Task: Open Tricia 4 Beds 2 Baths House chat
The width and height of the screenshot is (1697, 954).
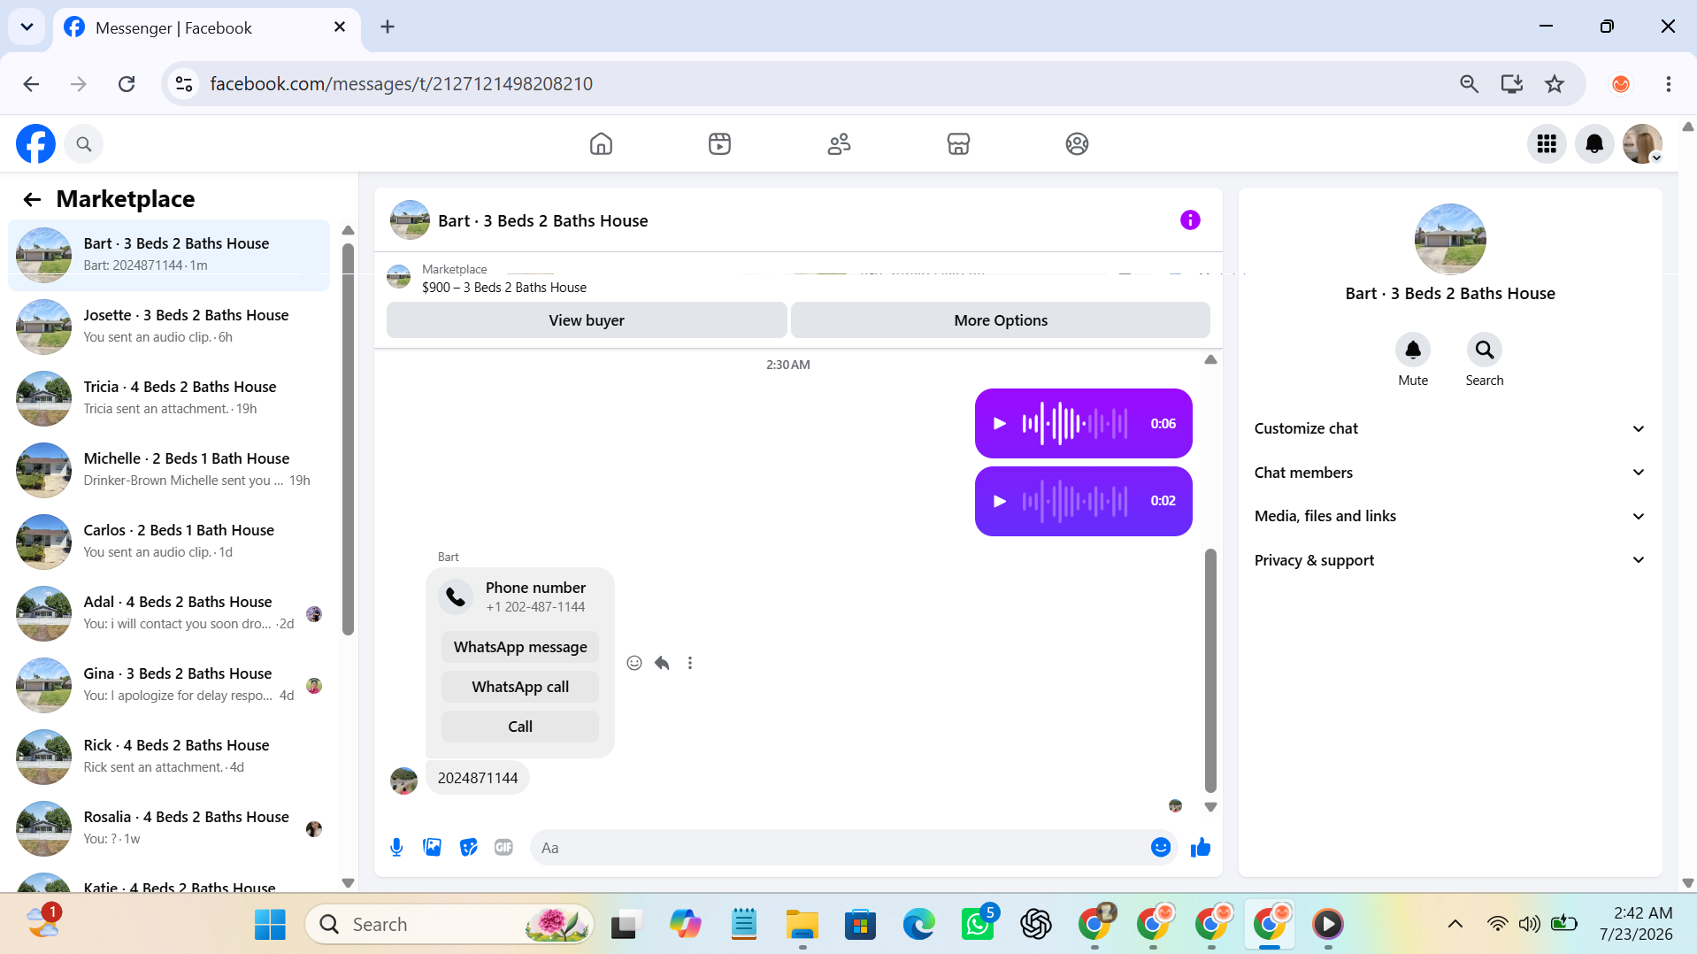Action: (x=169, y=398)
